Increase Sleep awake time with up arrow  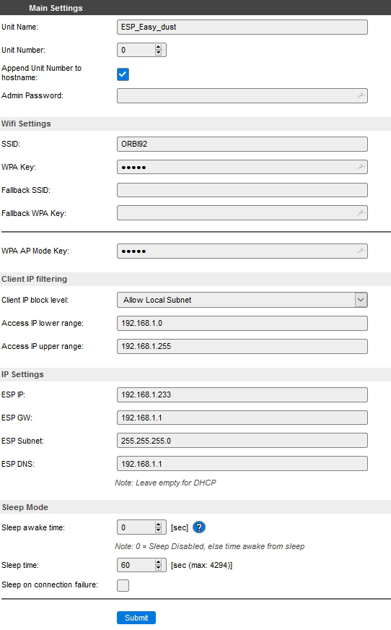[x=159, y=525]
